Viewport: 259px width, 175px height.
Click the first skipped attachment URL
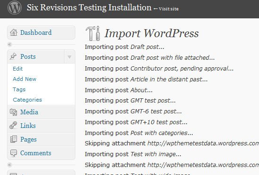pyautogui.click(x=203, y=143)
